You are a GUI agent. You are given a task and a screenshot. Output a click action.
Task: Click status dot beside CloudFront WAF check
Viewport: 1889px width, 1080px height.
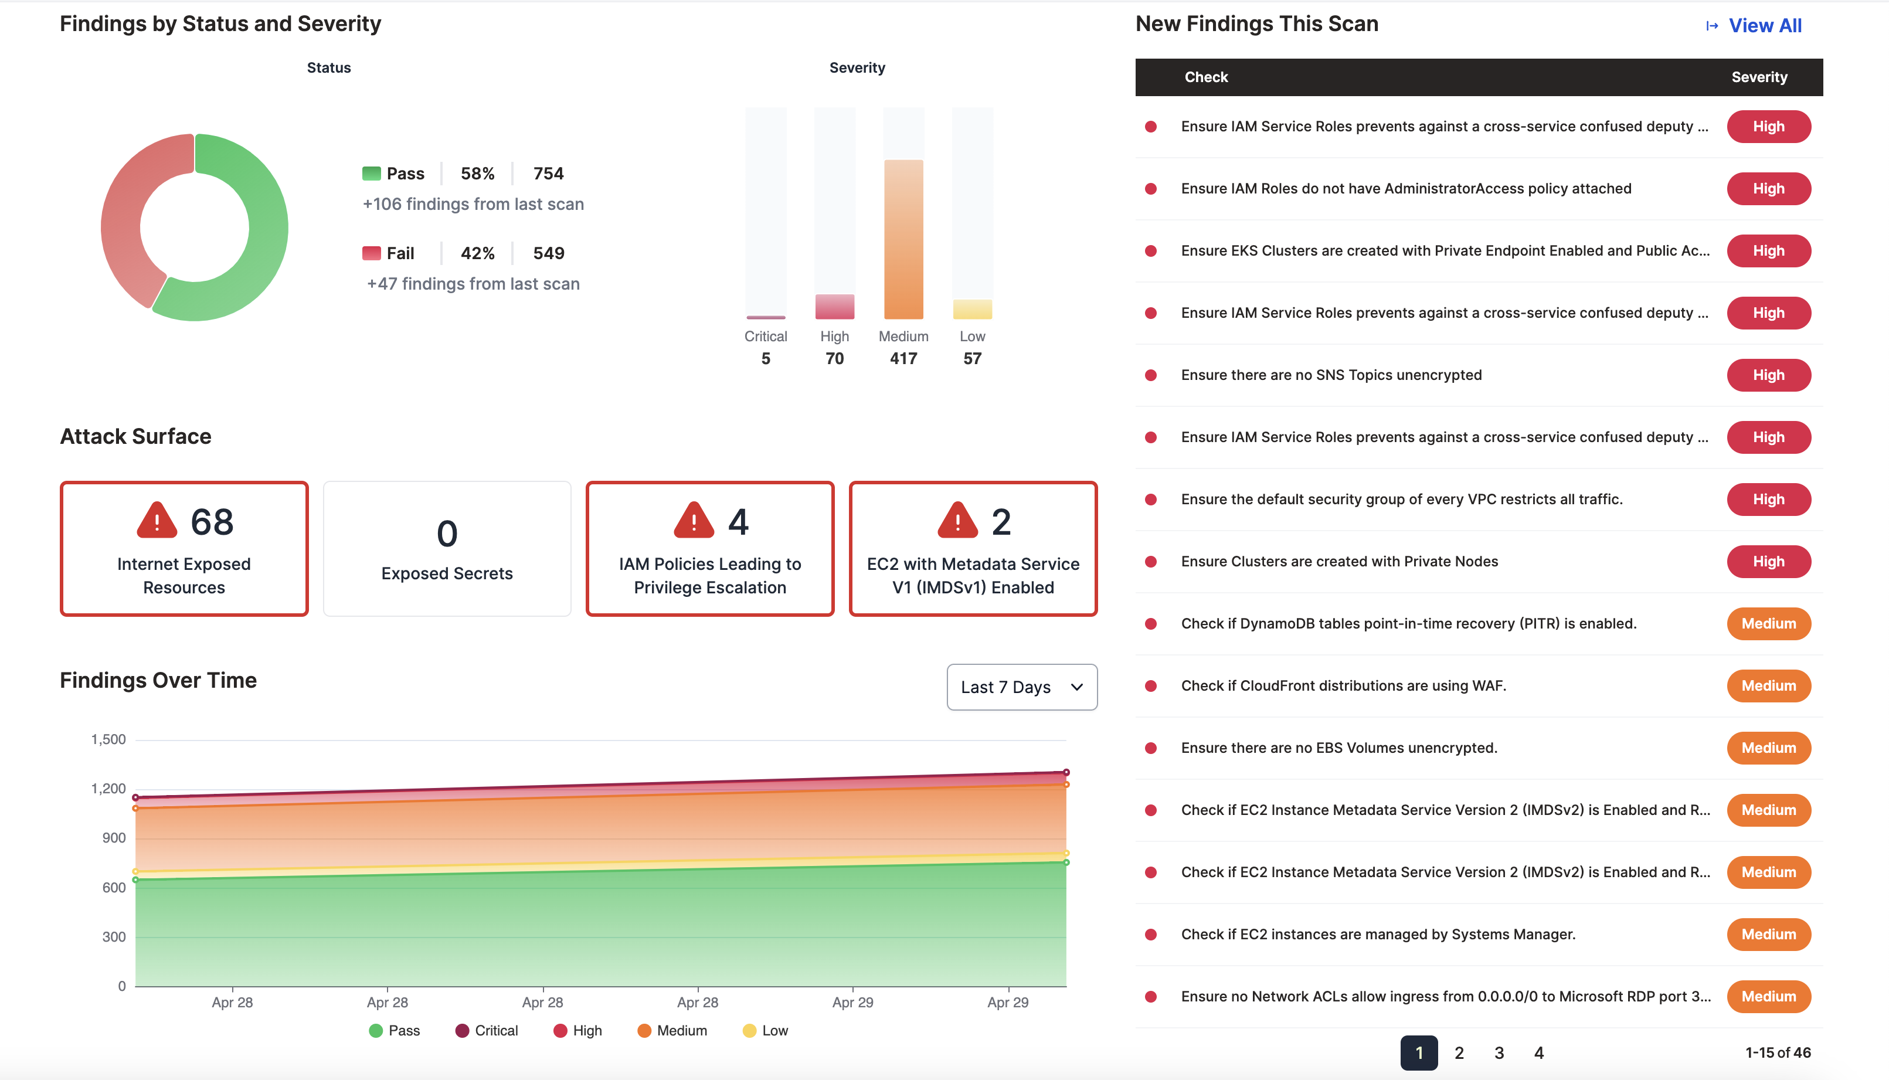tap(1151, 686)
